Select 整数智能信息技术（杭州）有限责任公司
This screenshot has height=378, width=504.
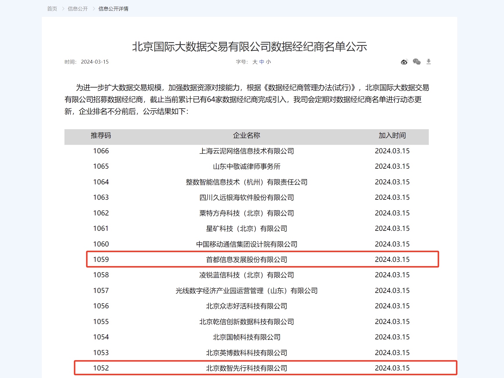point(246,182)
